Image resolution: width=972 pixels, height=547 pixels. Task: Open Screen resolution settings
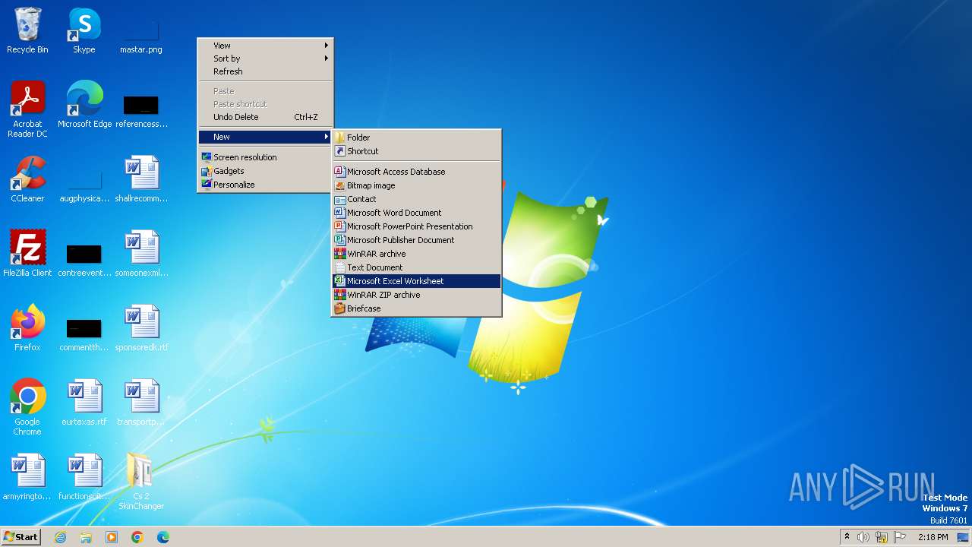coord(265,157)
